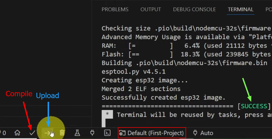Open Serial Monitor via the plug icon
This screenshot has width=272, height=139.
(92, 133)
